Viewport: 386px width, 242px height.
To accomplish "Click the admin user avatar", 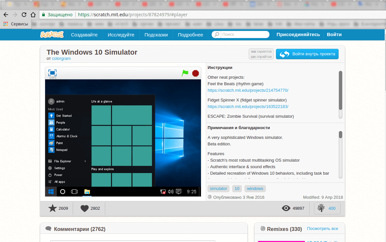I will click(x=51, y=101).
